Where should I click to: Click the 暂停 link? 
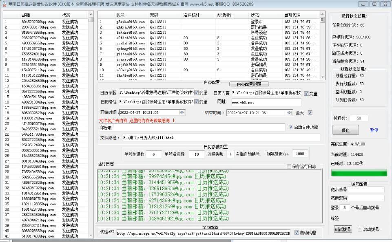click(374, 130)
